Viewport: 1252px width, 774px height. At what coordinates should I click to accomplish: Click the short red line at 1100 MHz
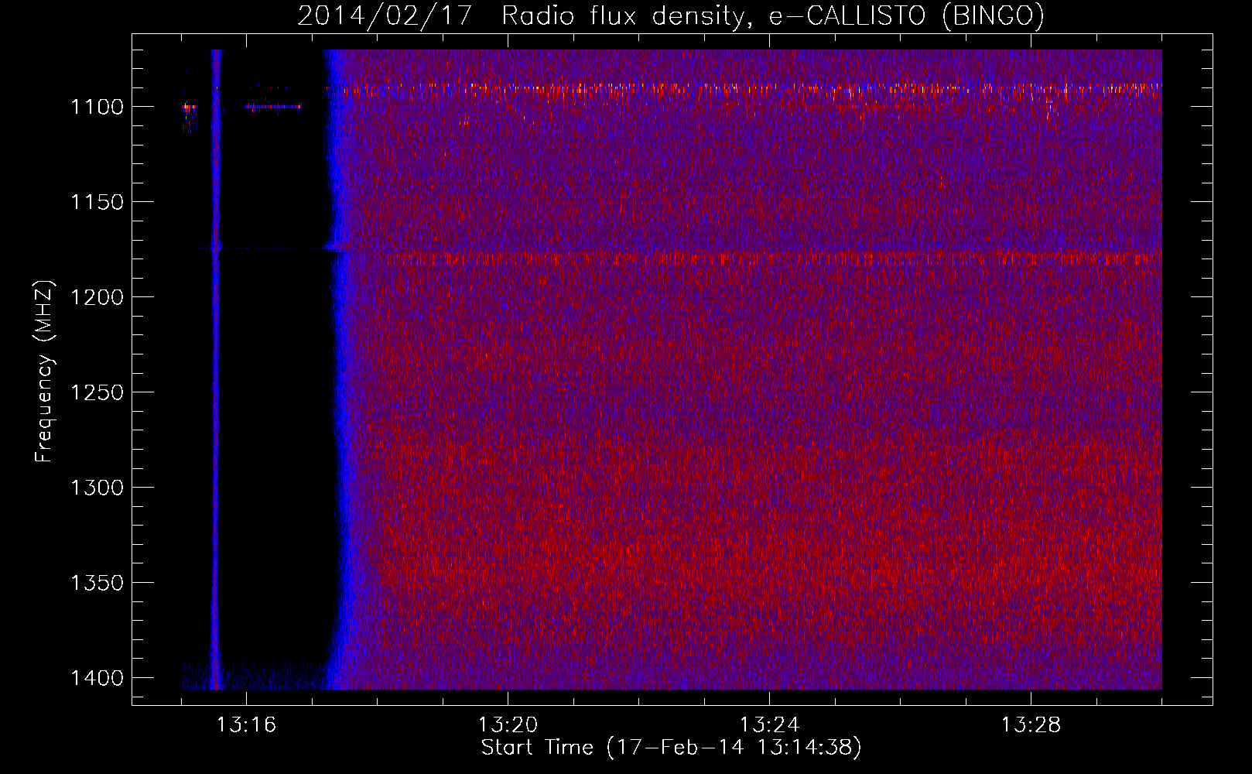tap(273, 107)
